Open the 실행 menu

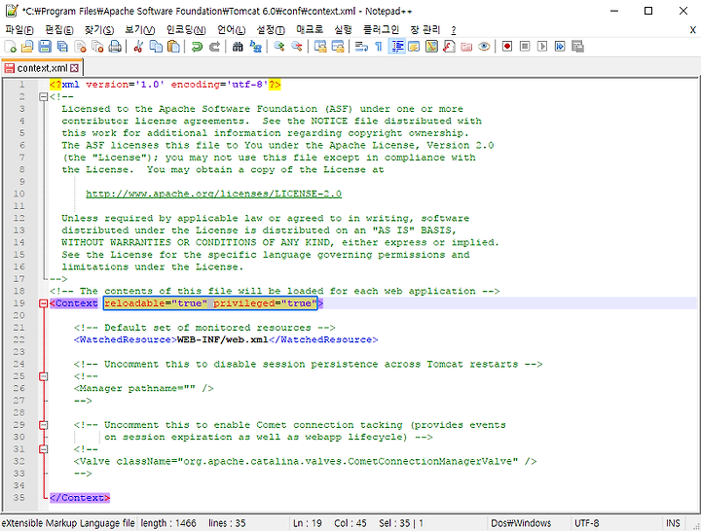tap(343, 30)
